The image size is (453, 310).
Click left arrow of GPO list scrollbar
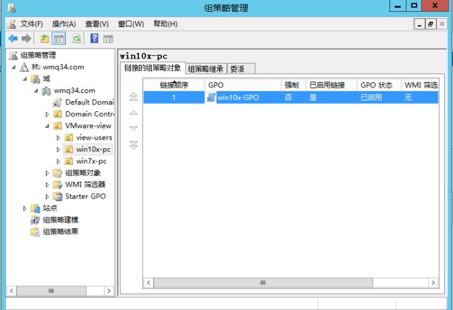pyautogui.click(x=148, y=282)
